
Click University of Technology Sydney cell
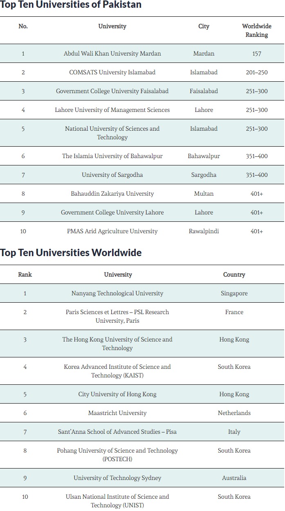click(117, 478)
